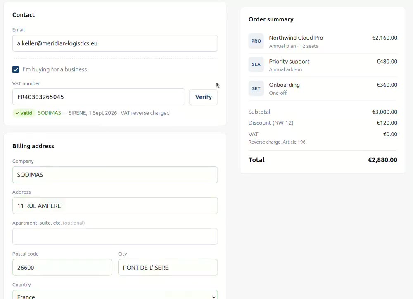This screenshot has width=413, height=299.
Task: Click the SLA badge for Priority support
Action: point(256,64)
